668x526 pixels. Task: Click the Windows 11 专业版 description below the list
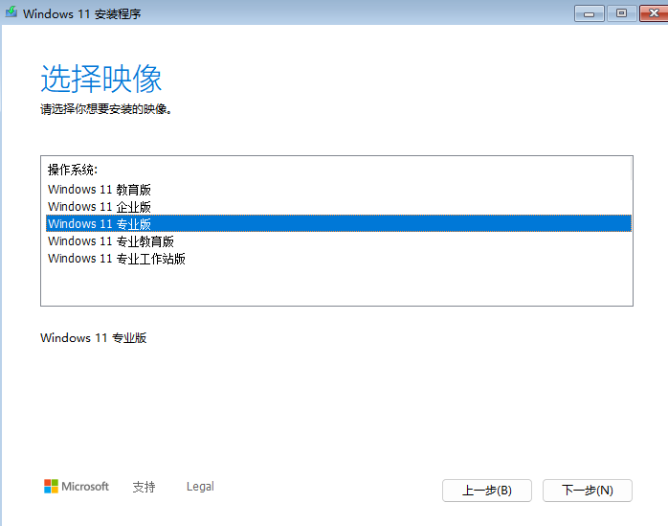(x=94, y=338)
